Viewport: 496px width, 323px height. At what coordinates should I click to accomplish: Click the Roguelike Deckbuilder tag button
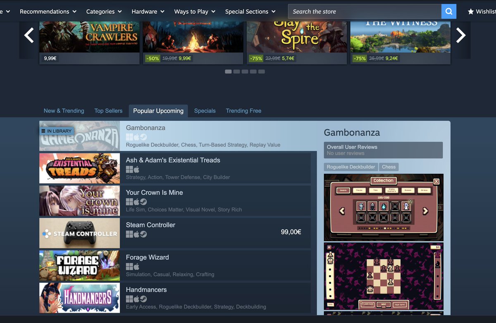(351, 167)
